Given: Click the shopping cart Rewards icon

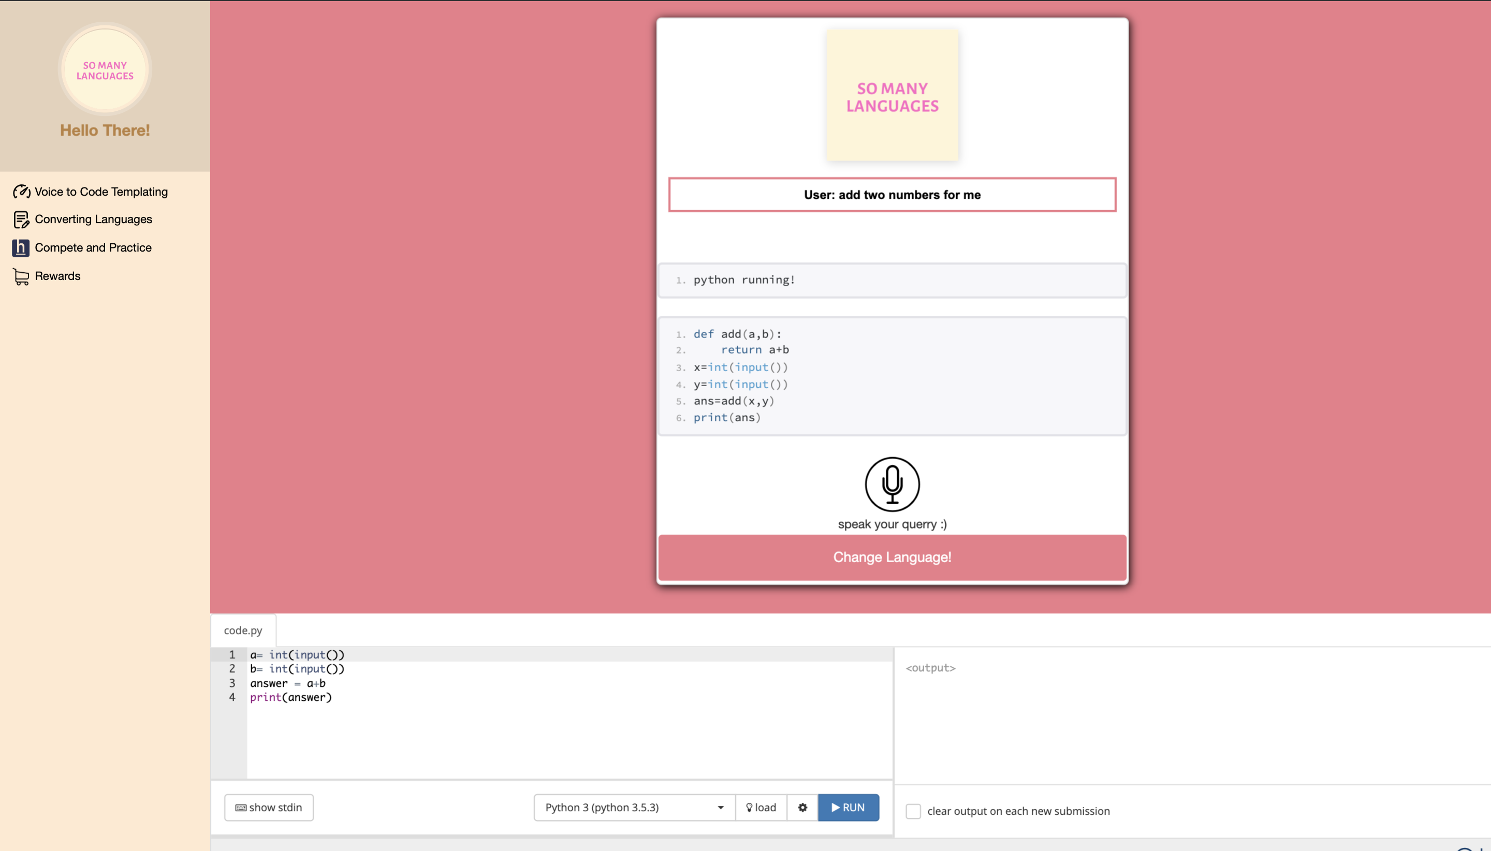Looking at the screenshot, I should [x=21, y=276].
